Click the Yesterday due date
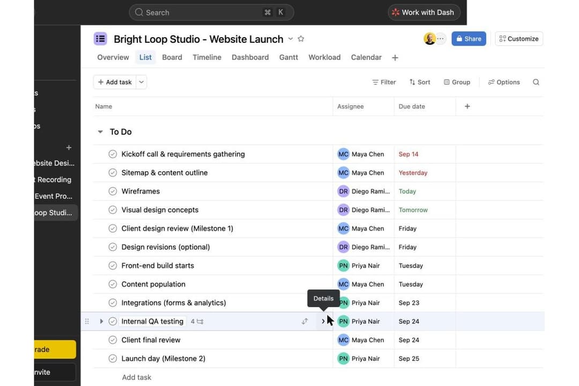The image size is (579, 386). point(413,173)
